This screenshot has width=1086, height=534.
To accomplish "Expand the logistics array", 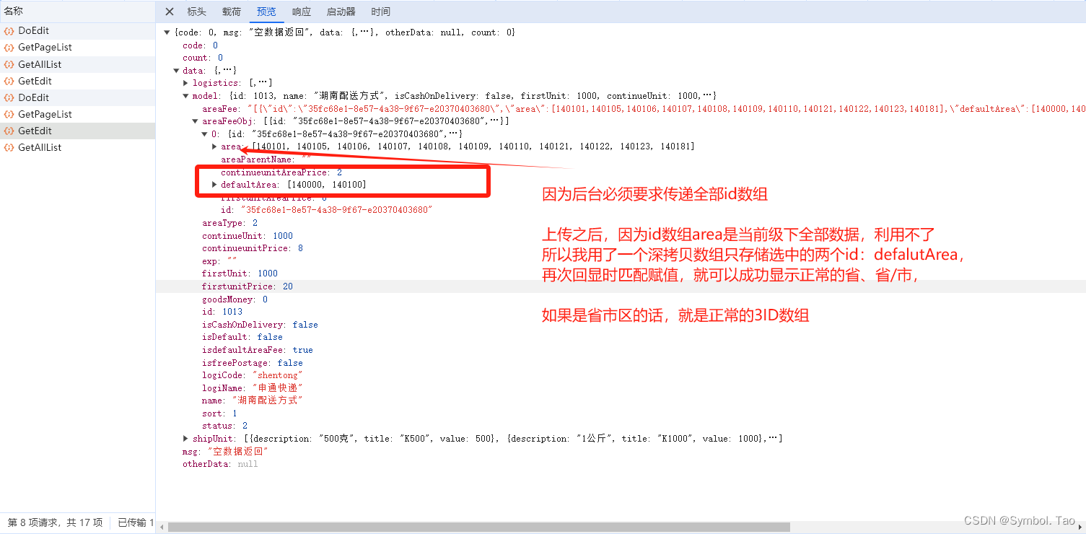I will point(187,83).
